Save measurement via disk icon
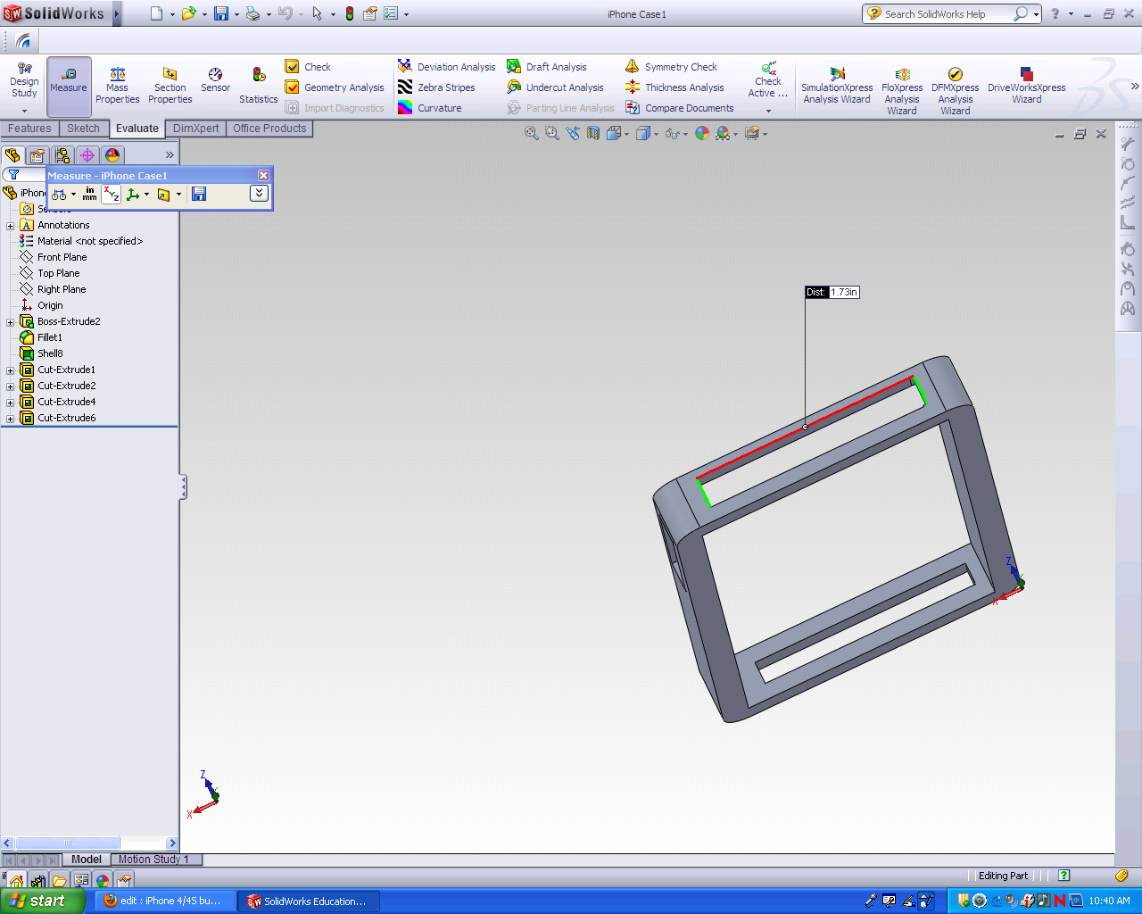Image resolution: width=1142 pixels, height=914 pixels. pyautogui.click(x=199, y=194)
